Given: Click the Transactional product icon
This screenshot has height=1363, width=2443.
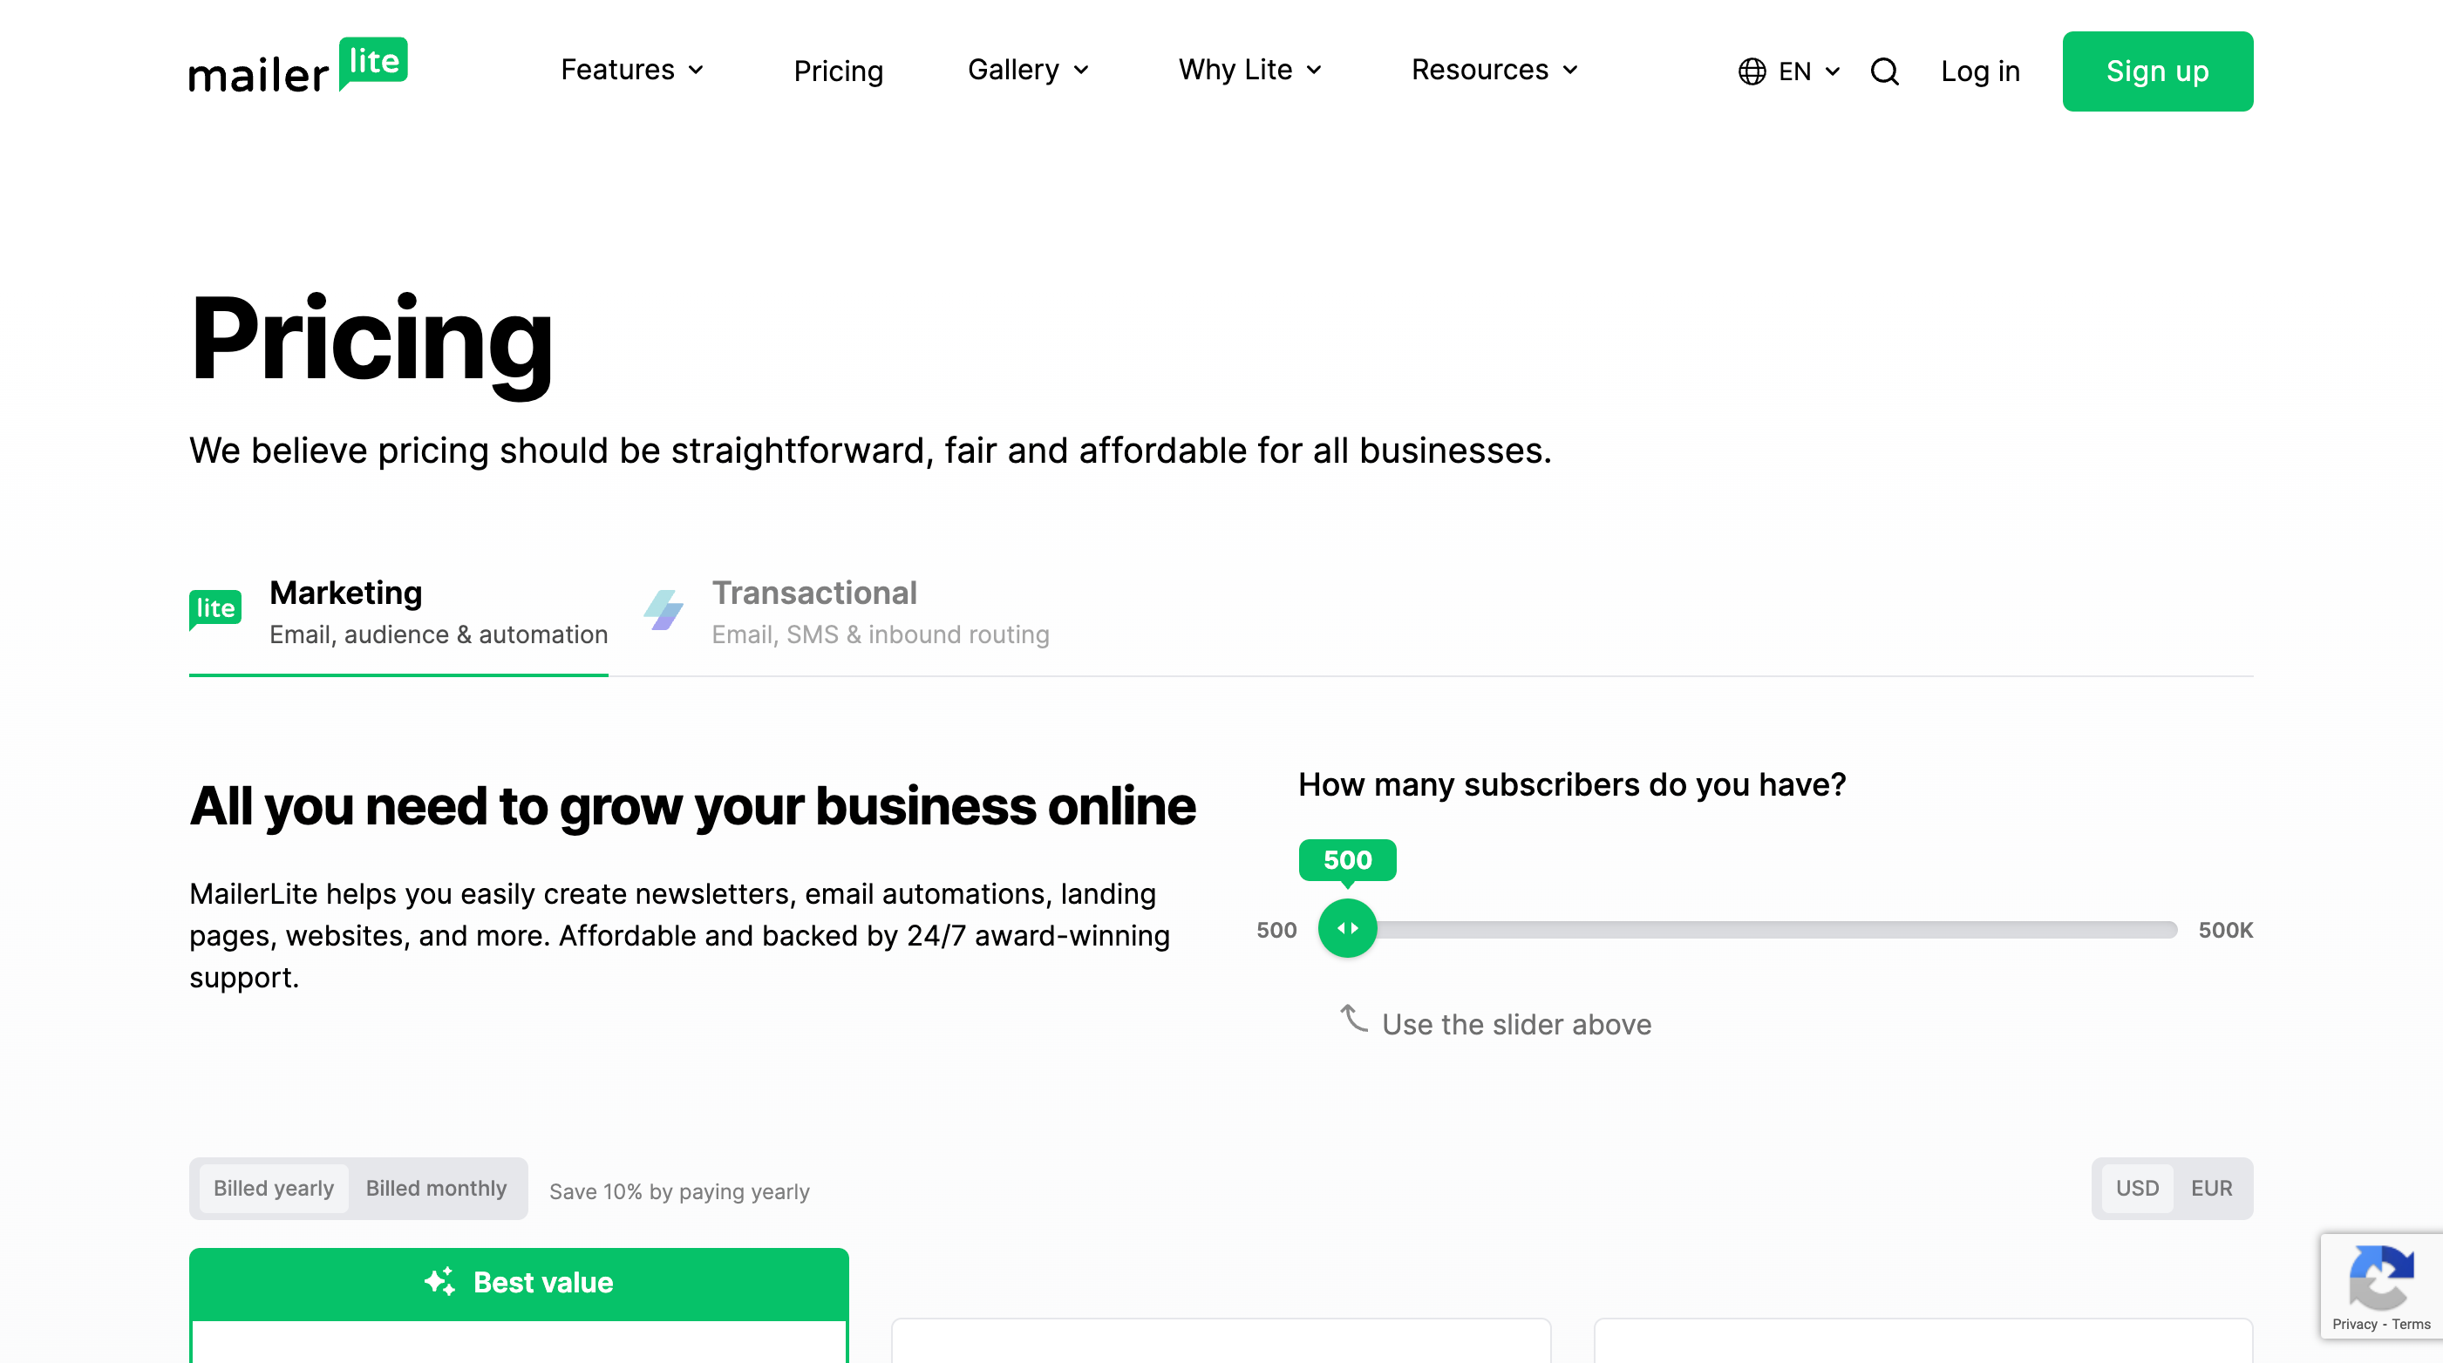Looking at the screenshot, I should [663, 610].
